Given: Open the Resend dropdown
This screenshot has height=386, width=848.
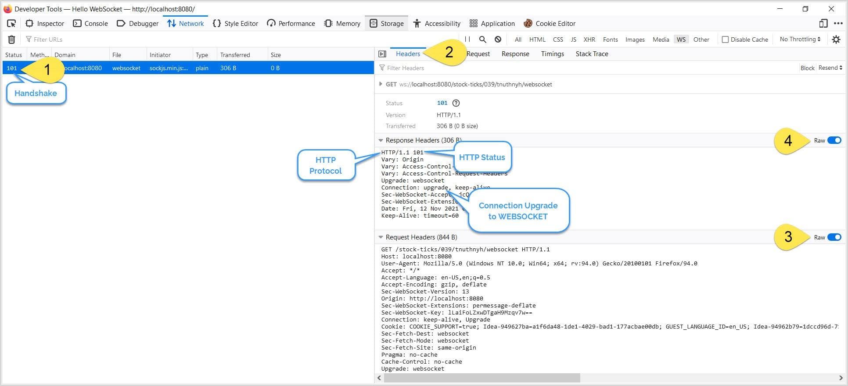Looking at the screenshot, I should pos(830,68).
